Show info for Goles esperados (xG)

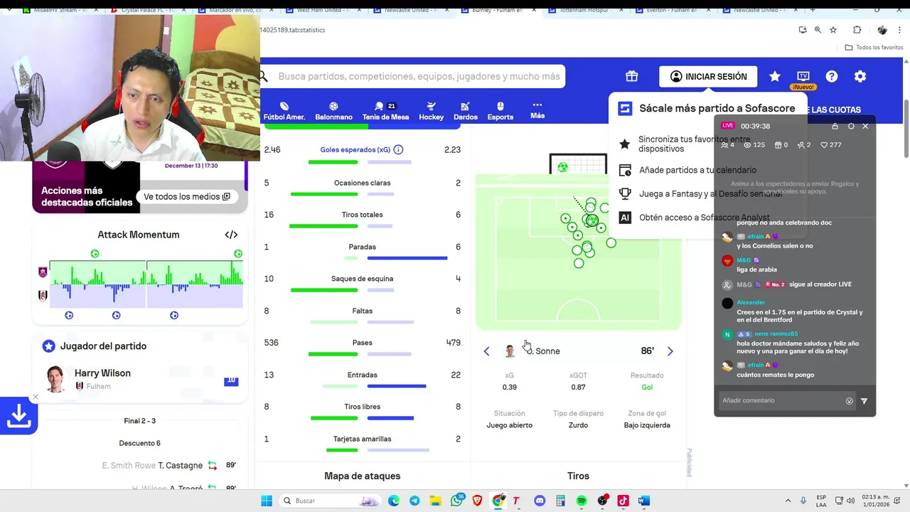pos(398,149)
